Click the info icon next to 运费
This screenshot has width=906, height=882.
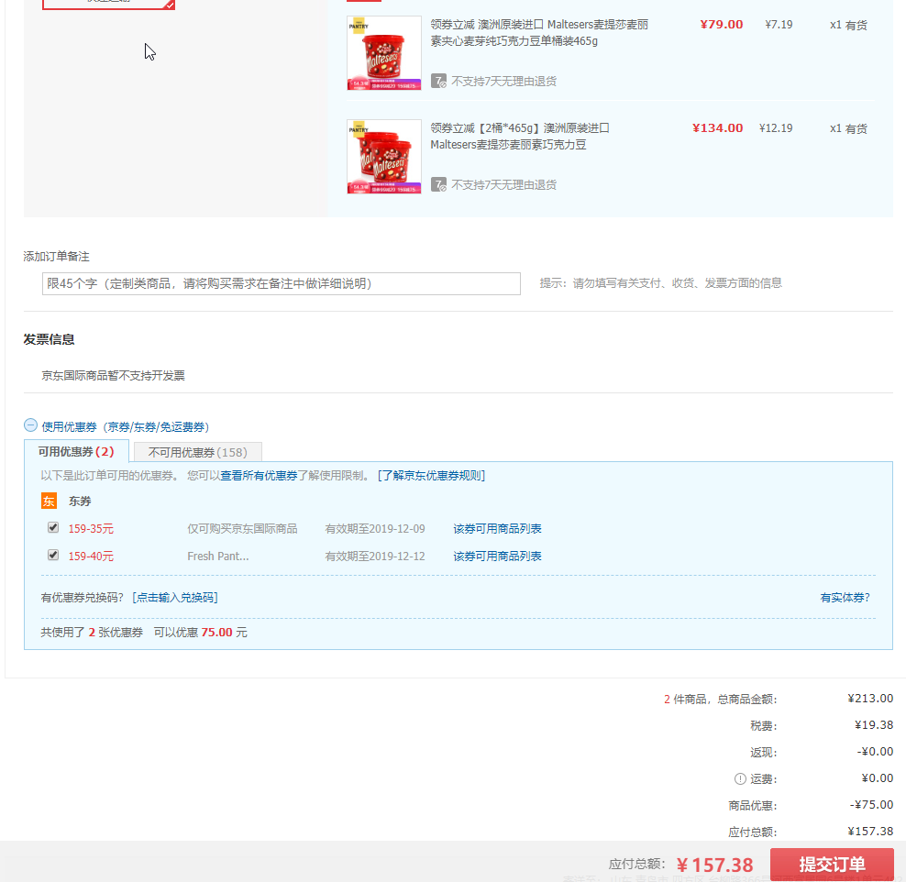740,778
